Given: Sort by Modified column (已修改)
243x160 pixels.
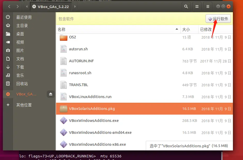Looking at the screenshot, I should tap(216, 29).
